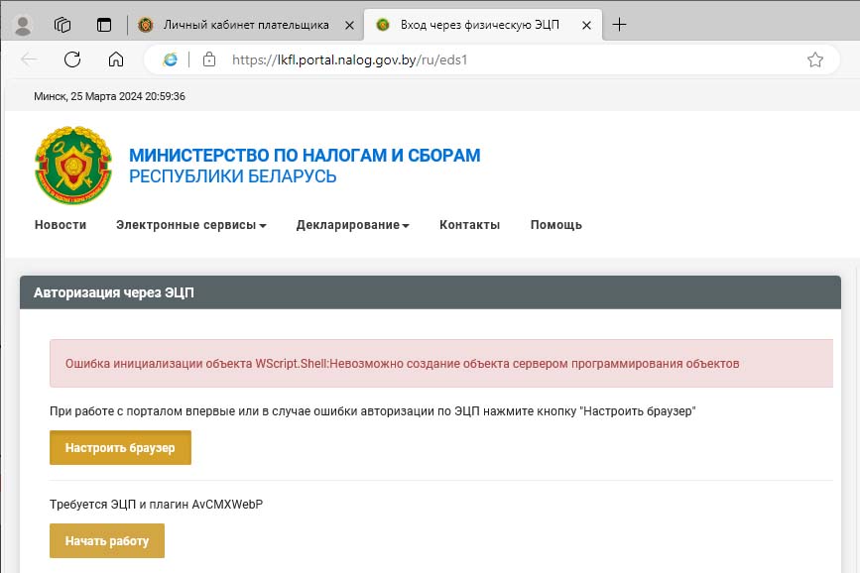Go to the browser home page icon

116,59
